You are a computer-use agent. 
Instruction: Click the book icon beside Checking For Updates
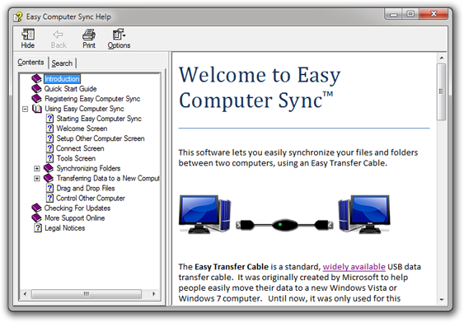coord(37,208)
